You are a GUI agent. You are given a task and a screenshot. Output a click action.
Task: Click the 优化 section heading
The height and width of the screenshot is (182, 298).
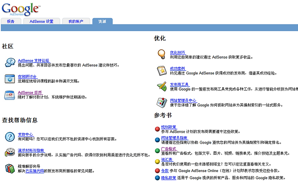(160, 38)
